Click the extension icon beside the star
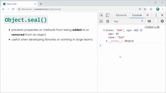 [x=151, y=9]
